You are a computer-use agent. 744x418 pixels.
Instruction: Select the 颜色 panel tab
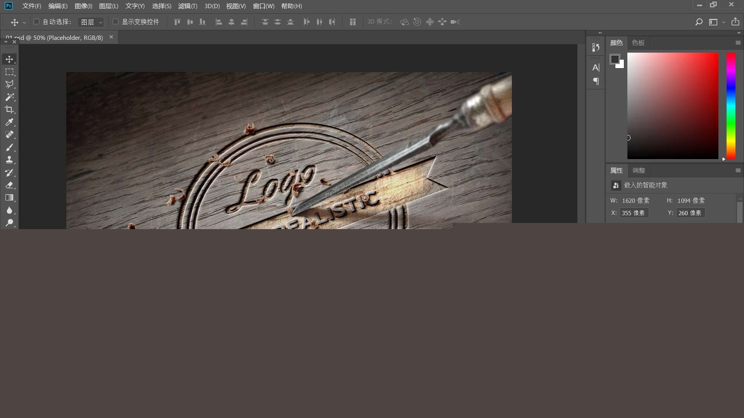pos(617,43)
